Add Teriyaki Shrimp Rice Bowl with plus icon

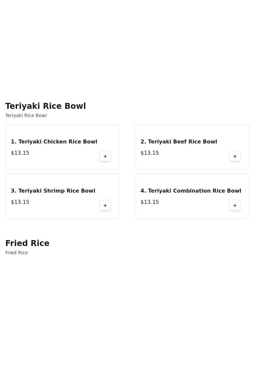(x=105, y=205)
